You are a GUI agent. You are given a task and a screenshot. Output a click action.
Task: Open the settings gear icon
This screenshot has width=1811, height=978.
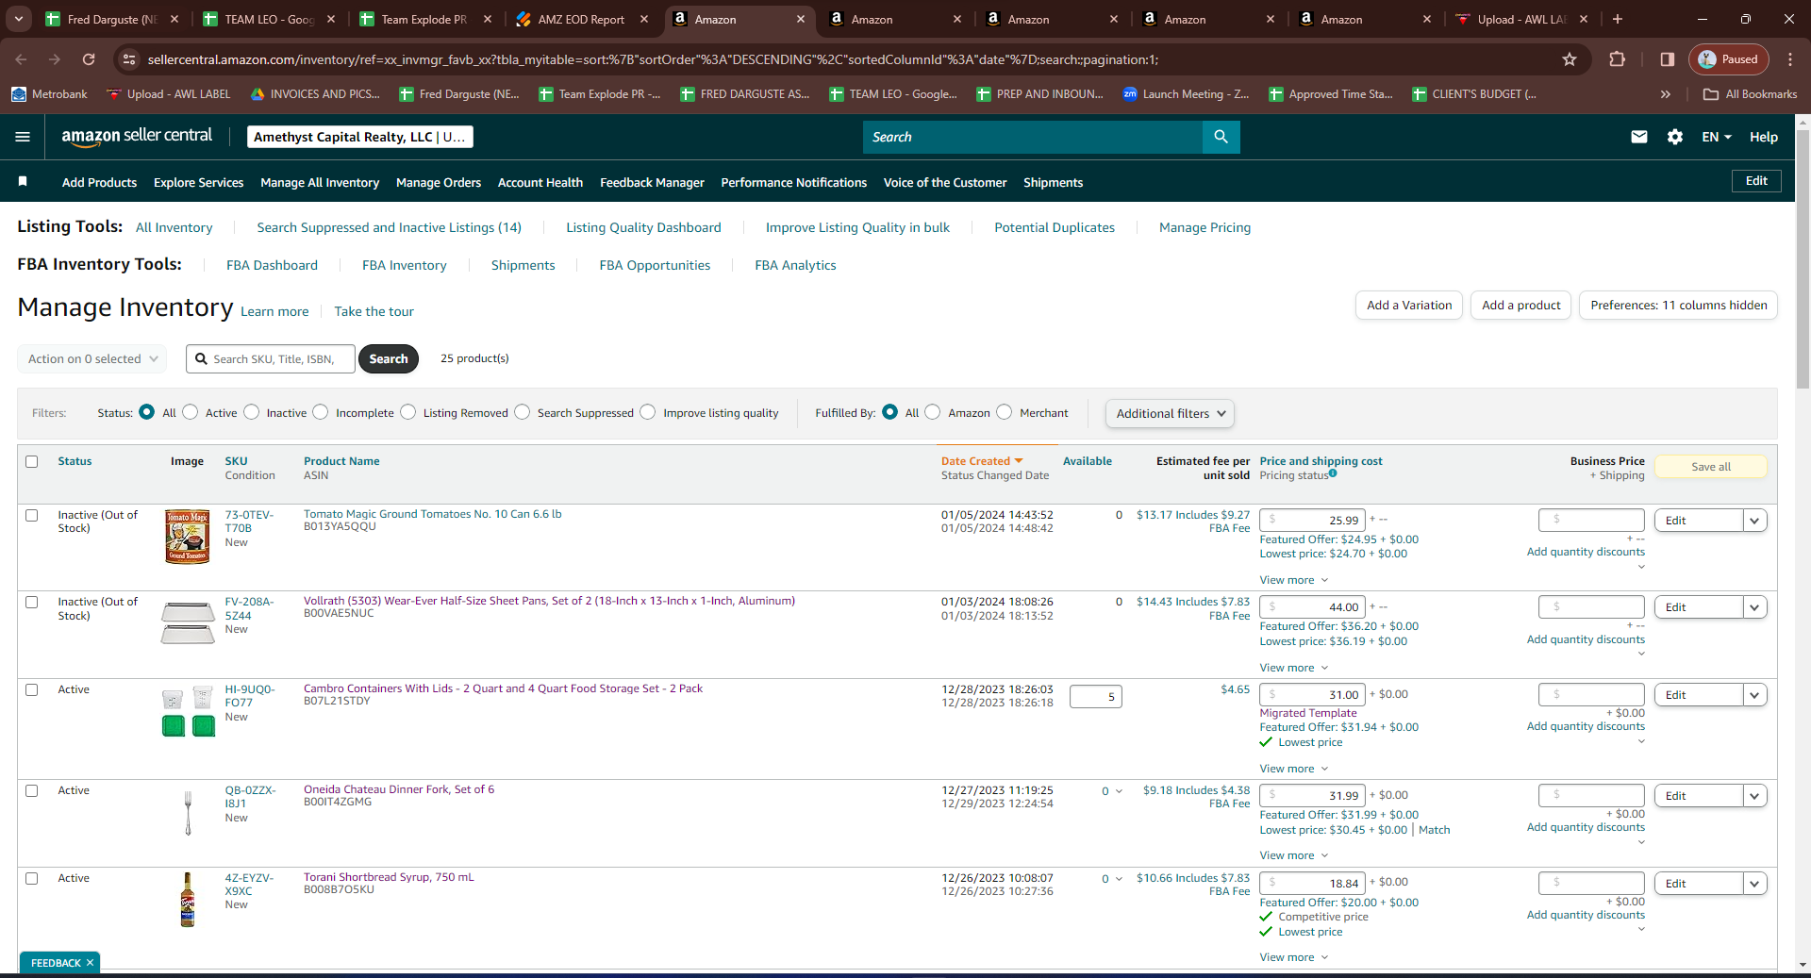point(1675,137)
